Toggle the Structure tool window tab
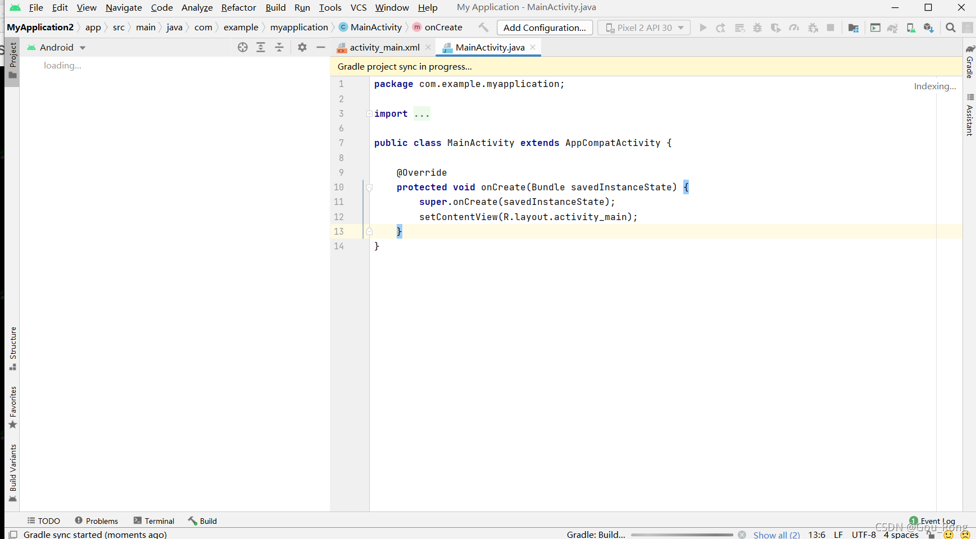 [x=12, y=348]
